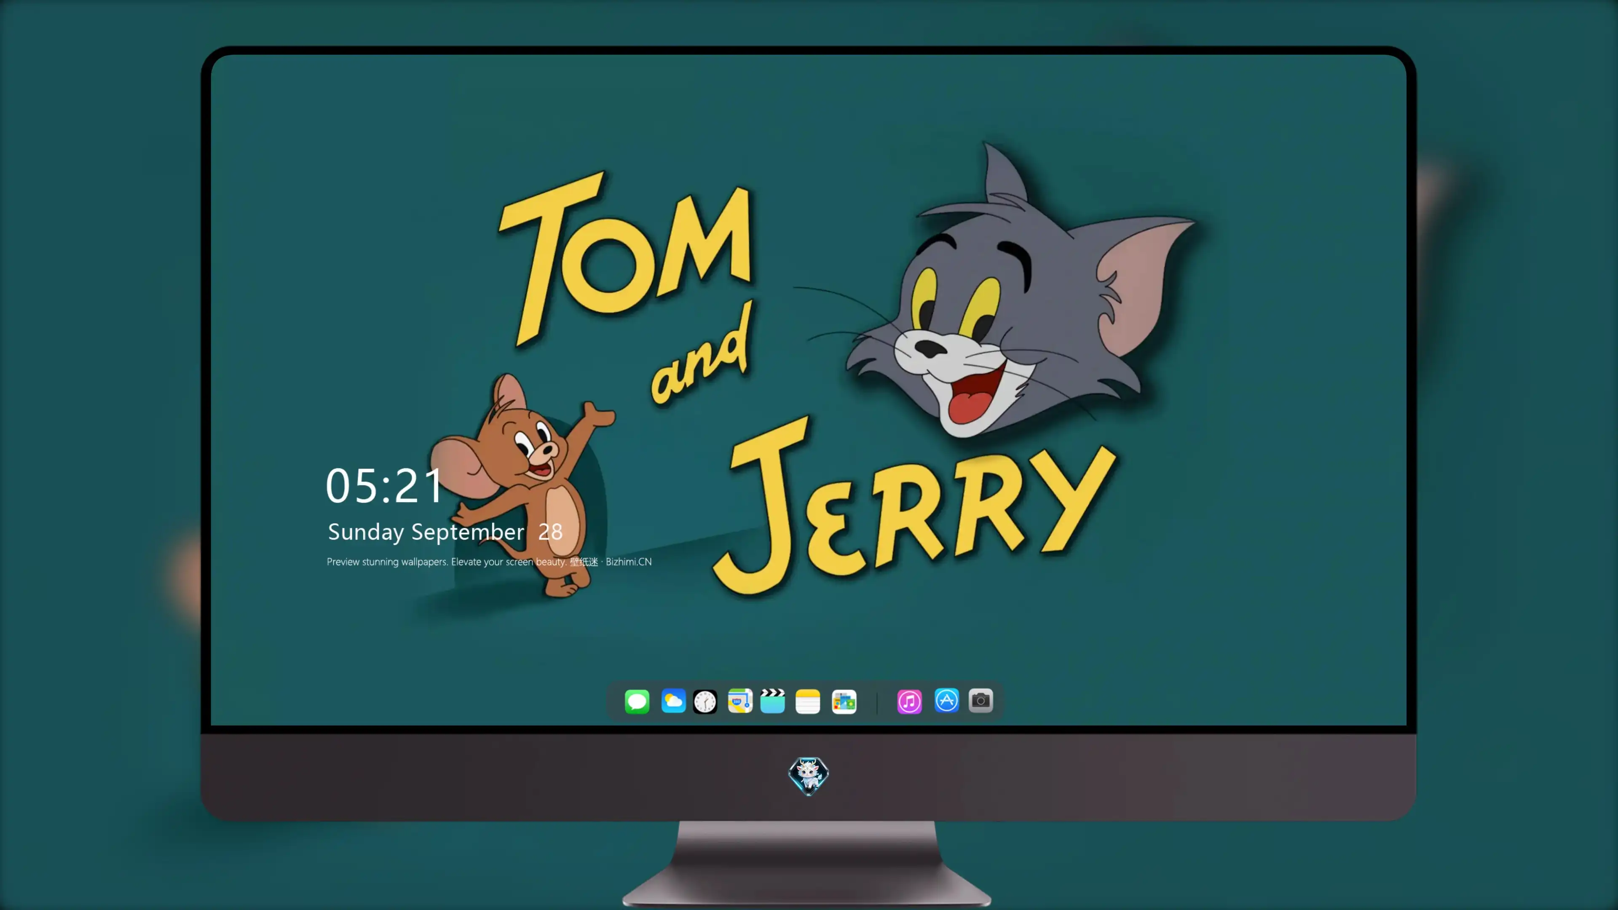Launch the Maps app from the dock

tap(740, 701)
